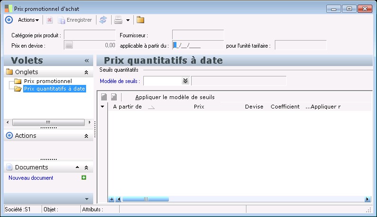Click grid scrollbar left arrow
Image resolution: width=377 pixels, height=217 pixels.
(x=119, y=199)
